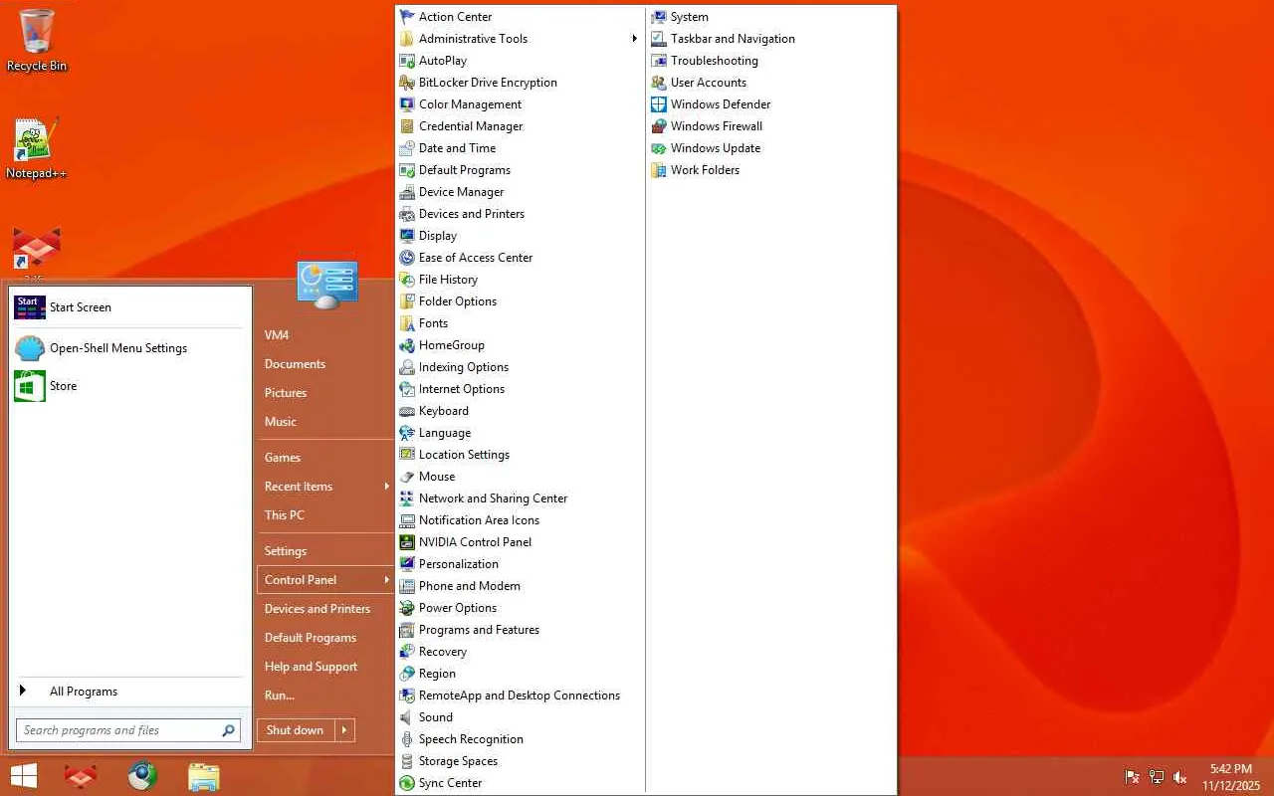Image resolution: width=1274 pixels, height=796 pixels.
Task: Click the volume icon in system tray
Action: point(1180,777)
